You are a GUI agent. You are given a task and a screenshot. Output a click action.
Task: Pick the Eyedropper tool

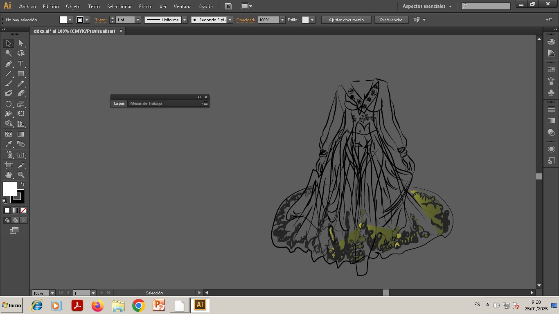[x=8, y=144]
